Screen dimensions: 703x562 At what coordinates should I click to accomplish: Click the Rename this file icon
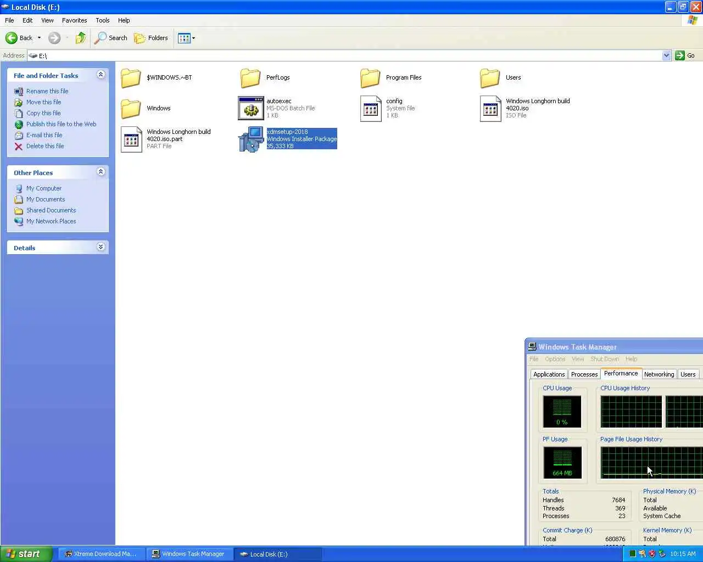pos(19,91)
